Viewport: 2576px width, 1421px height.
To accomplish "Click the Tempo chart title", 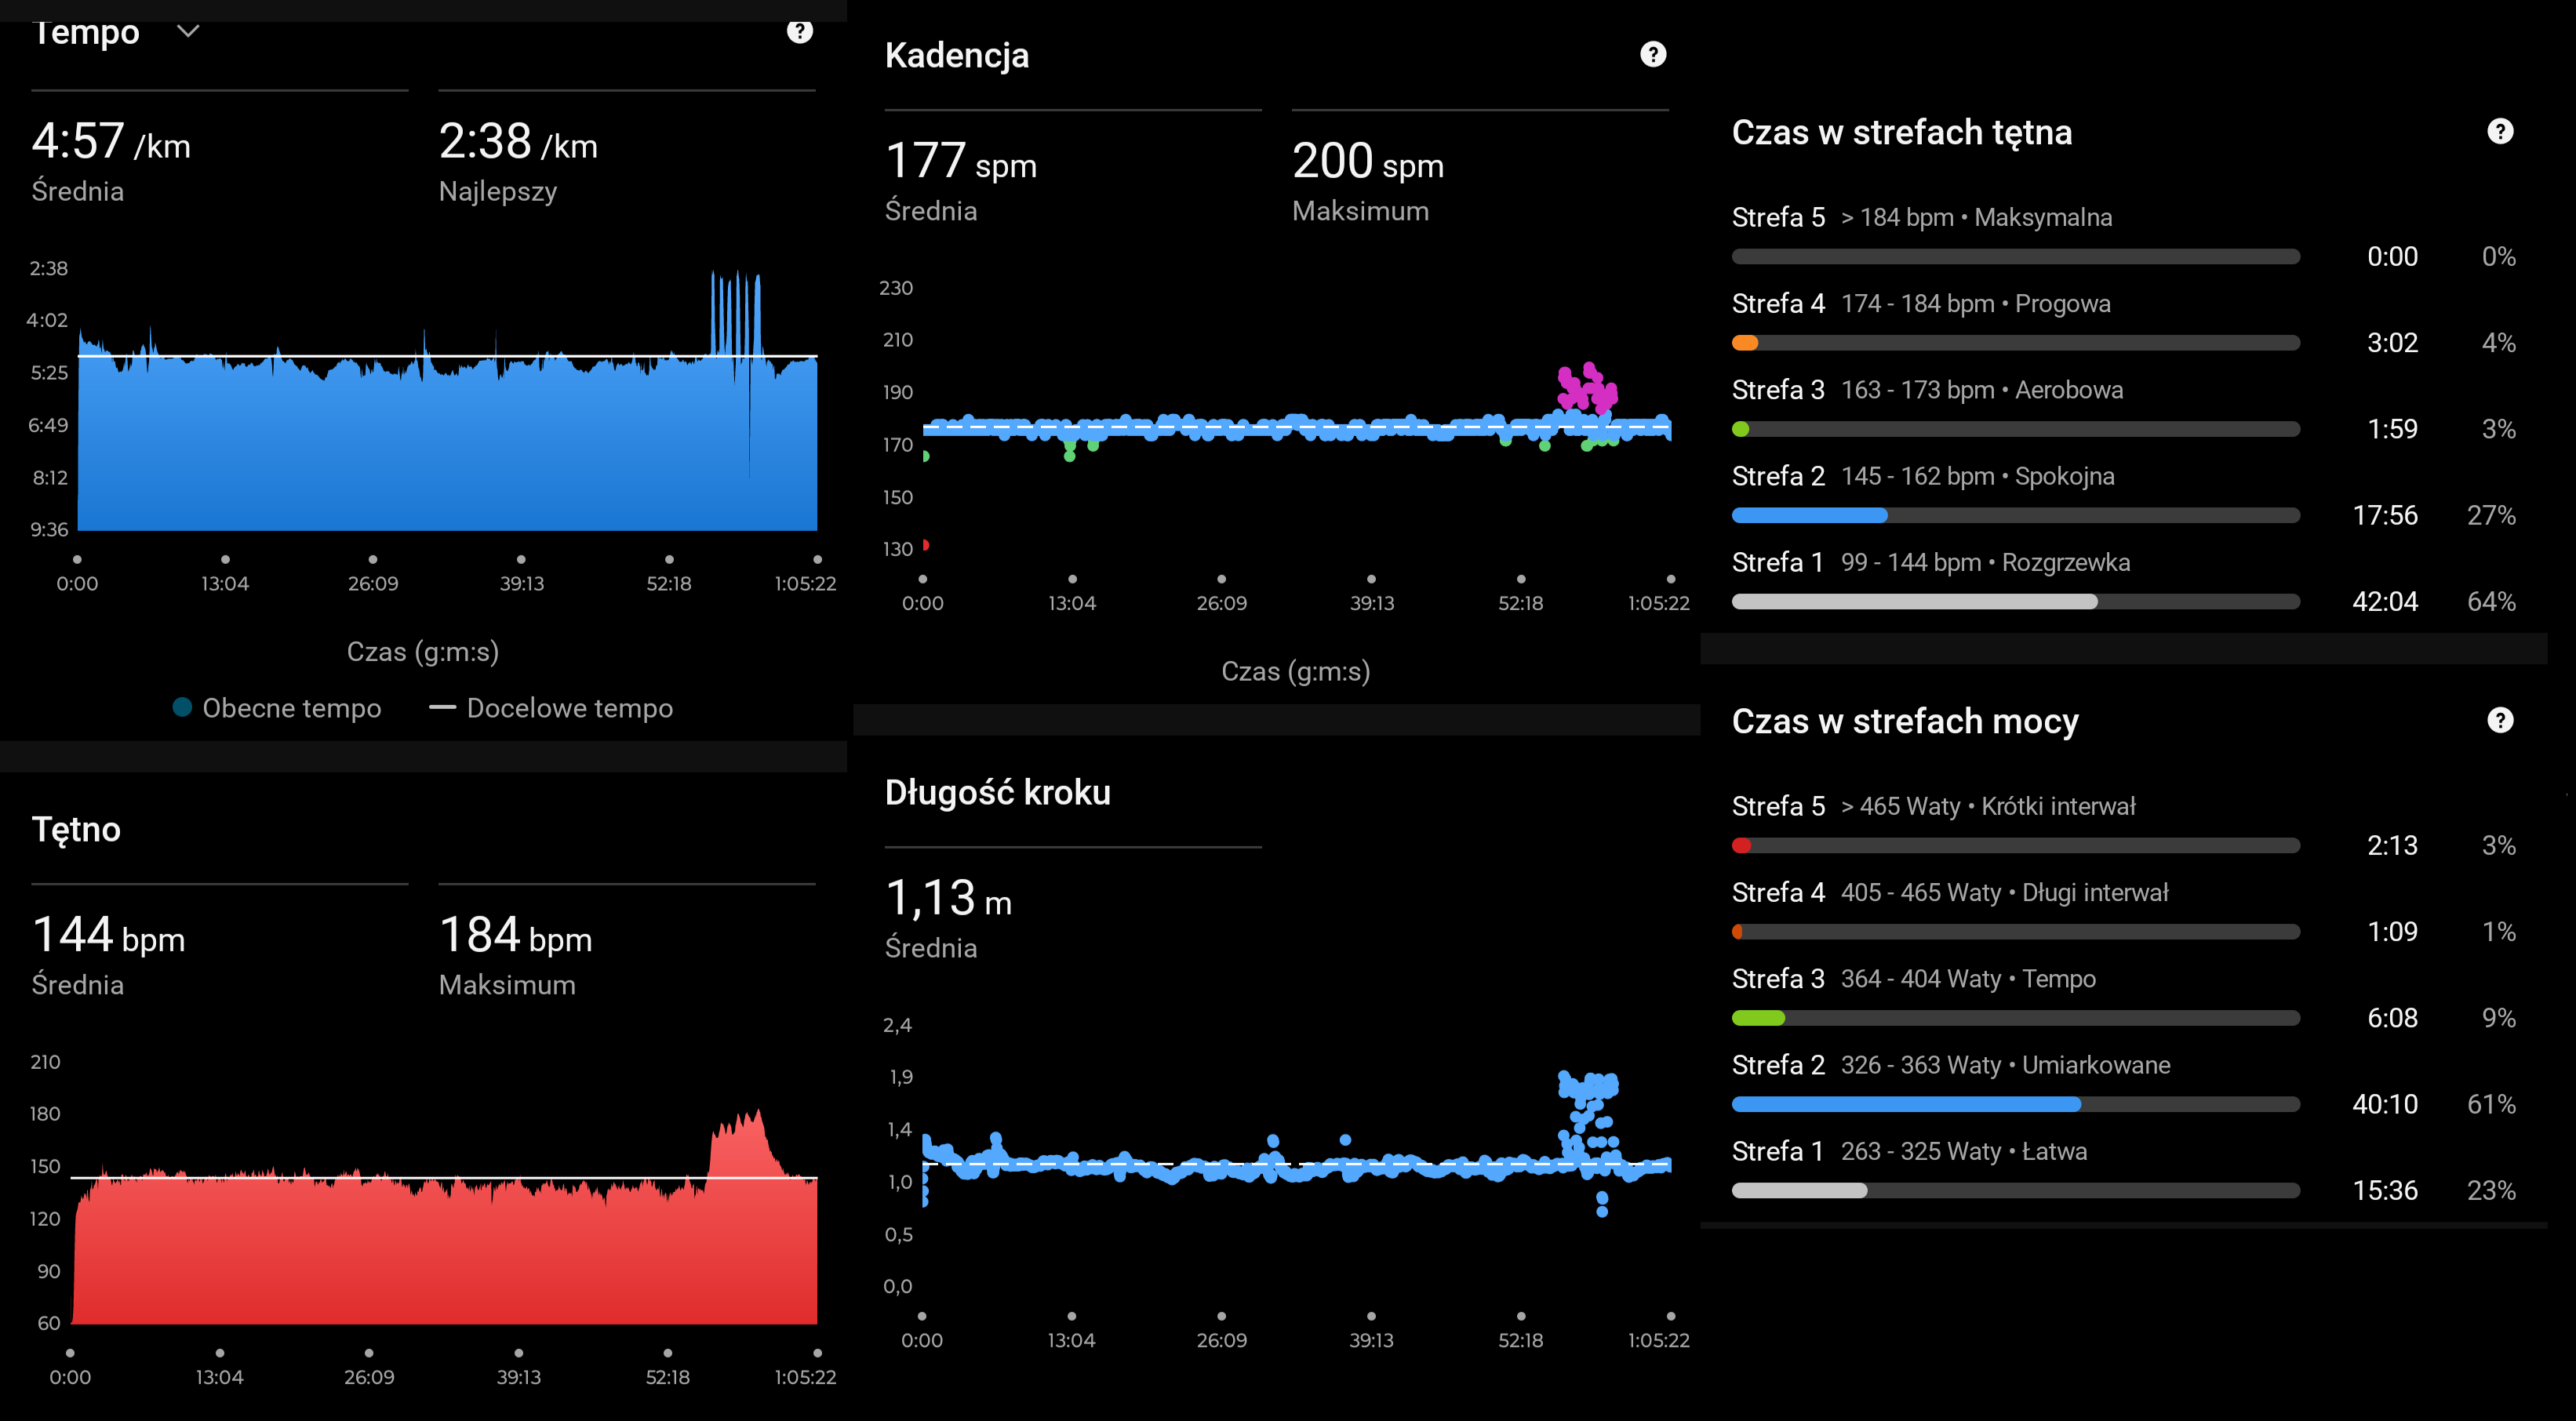I will (86, 31).
